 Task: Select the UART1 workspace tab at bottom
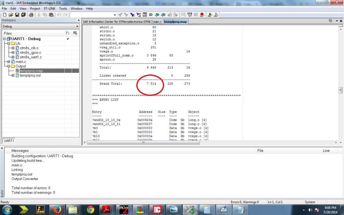9,140
